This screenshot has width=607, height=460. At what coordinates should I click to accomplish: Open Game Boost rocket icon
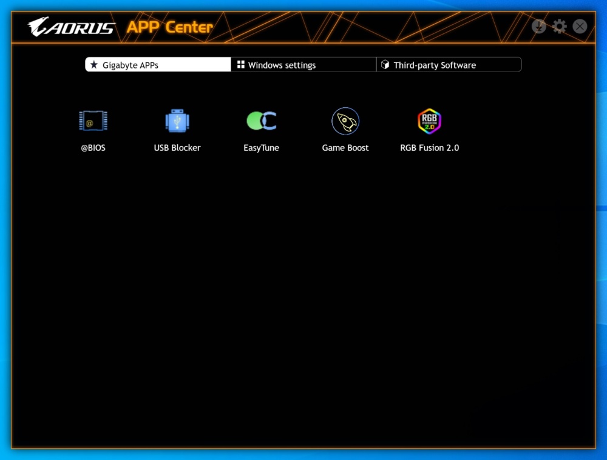click(345, 121)
